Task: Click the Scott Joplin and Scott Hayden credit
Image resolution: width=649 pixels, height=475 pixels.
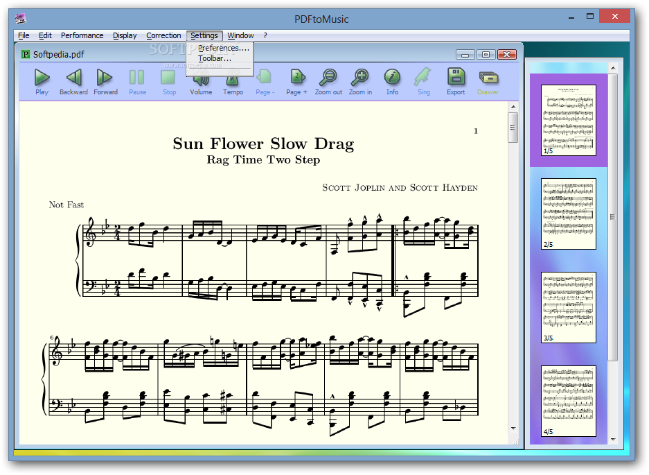Action: click(x=400, y=188)
